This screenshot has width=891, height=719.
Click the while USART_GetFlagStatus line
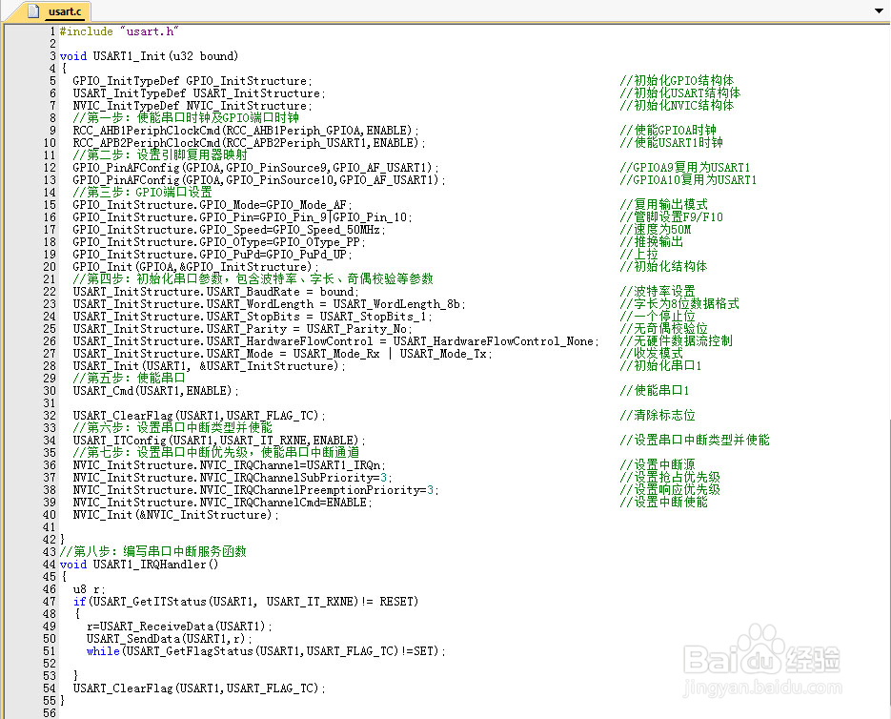pyautogui.click(x=266, y=651)
